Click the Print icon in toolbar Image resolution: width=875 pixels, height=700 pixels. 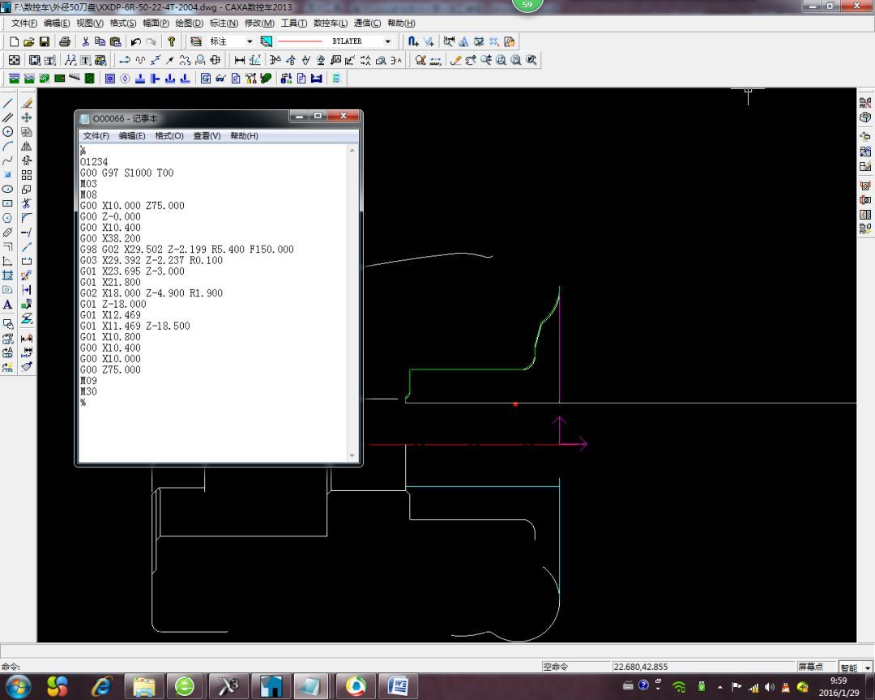(x=65, y=41)
